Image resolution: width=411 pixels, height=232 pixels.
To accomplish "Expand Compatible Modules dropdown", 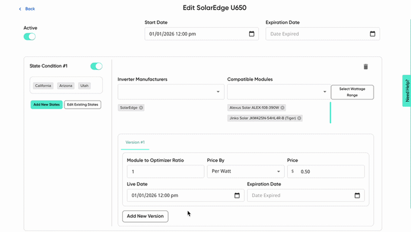I will (278, 91).
